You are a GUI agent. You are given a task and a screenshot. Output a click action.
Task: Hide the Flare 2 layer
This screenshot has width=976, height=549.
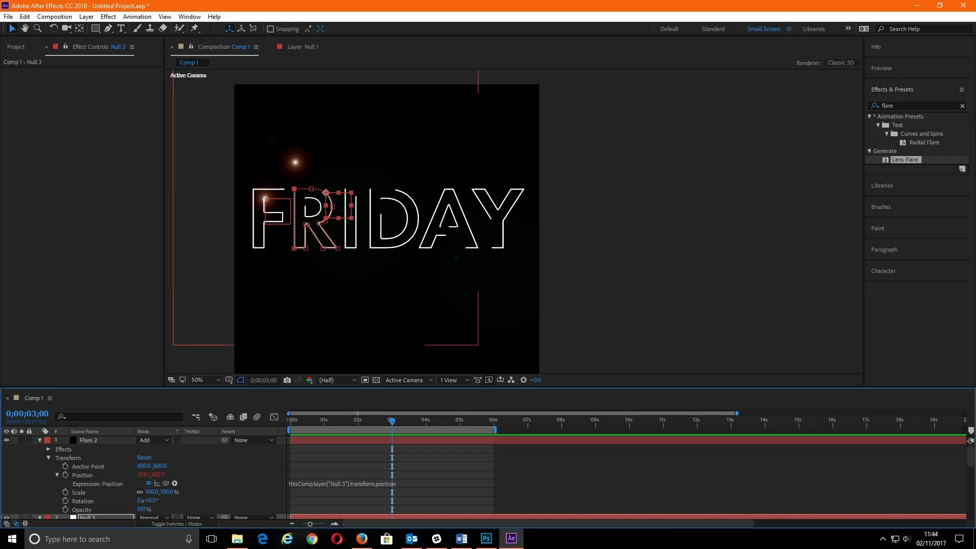[x=7, y=440]
